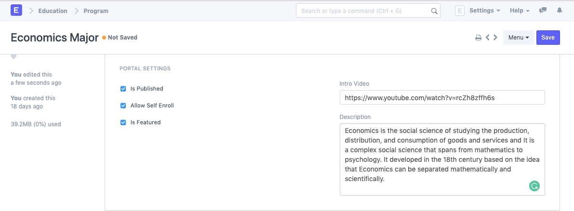Uncheck the Is Published checkbox
574x211 pixels.
coord(123,89)
